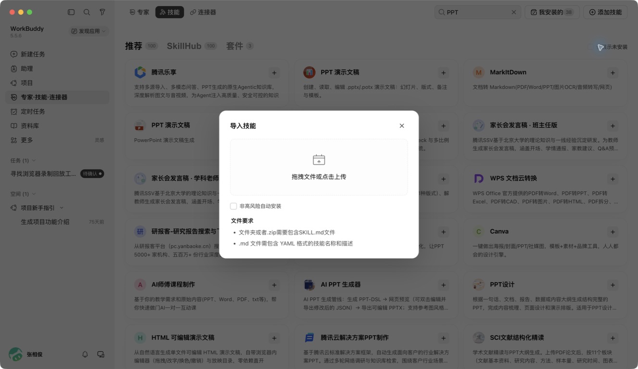Screen dimensions: 638x369
Task: Add 家长会发言稿·班主任版 skill
Action: tap(613, 126)
